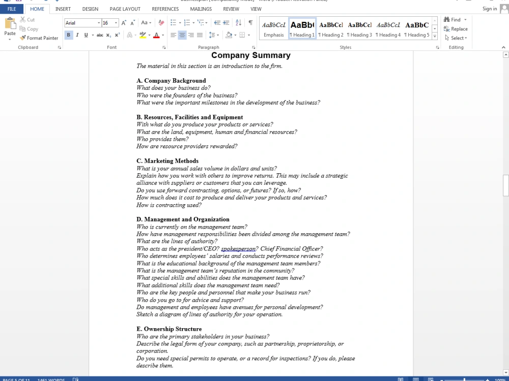509x381 pixels.
Task: Click the Clear All Formatting icon
Action: click(161, 22)
